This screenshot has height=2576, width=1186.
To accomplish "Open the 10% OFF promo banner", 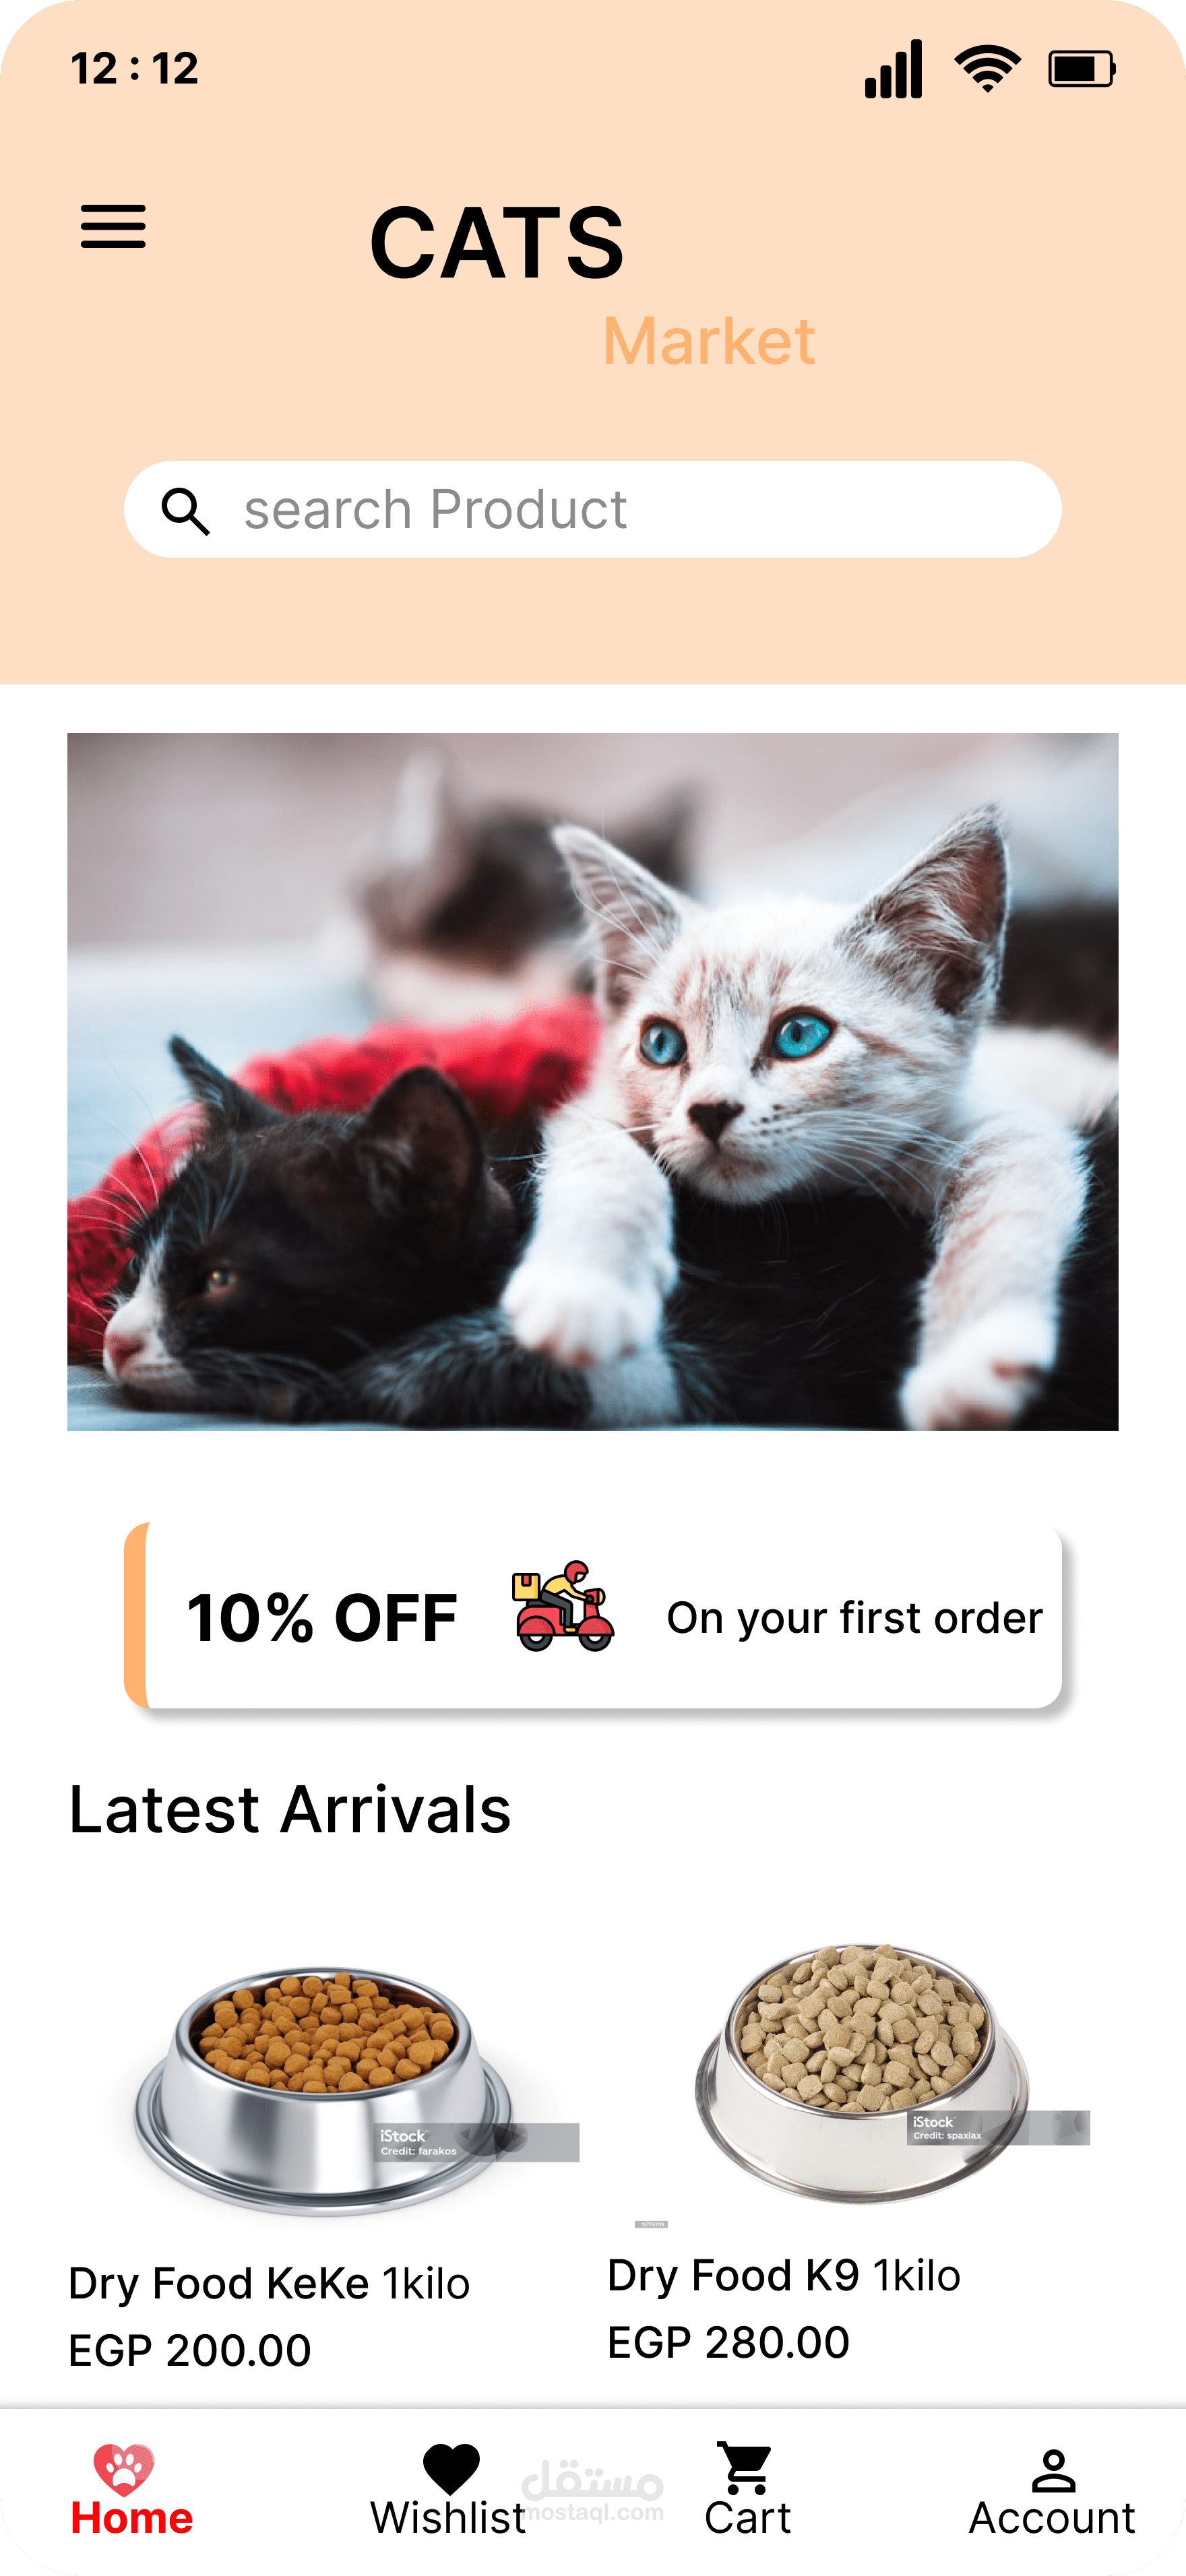I will [x=593, y=1615].
